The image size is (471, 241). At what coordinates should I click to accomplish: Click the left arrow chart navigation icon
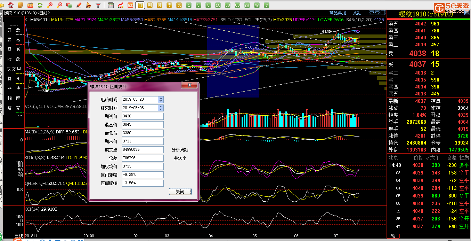pos(371,13)
